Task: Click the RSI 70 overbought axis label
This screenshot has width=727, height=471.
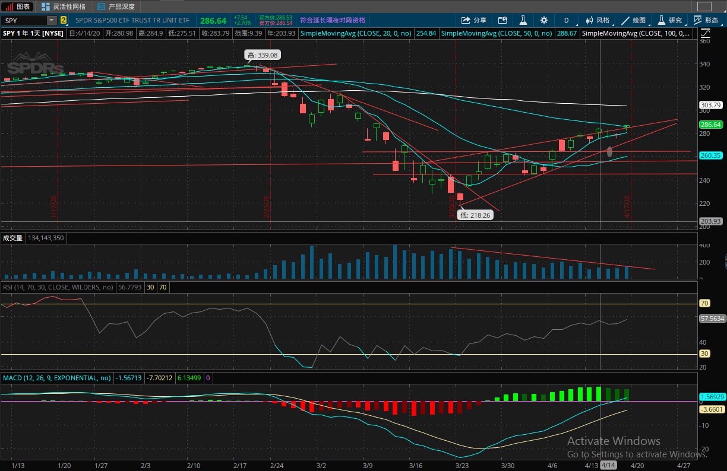Action: [704, 303]
